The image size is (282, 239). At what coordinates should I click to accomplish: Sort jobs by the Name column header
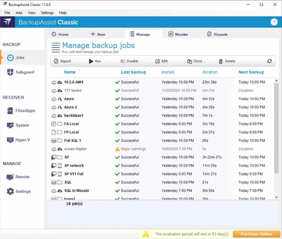(x=70, y=72)
